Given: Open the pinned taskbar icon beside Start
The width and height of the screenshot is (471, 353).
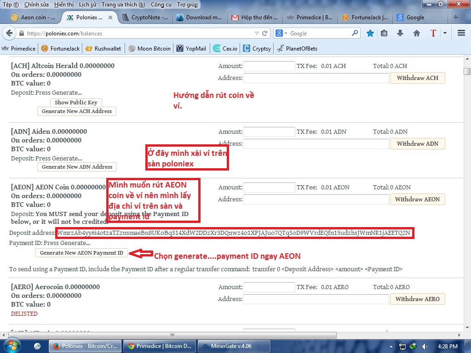Looking at the screenshot, I should 37,346.
